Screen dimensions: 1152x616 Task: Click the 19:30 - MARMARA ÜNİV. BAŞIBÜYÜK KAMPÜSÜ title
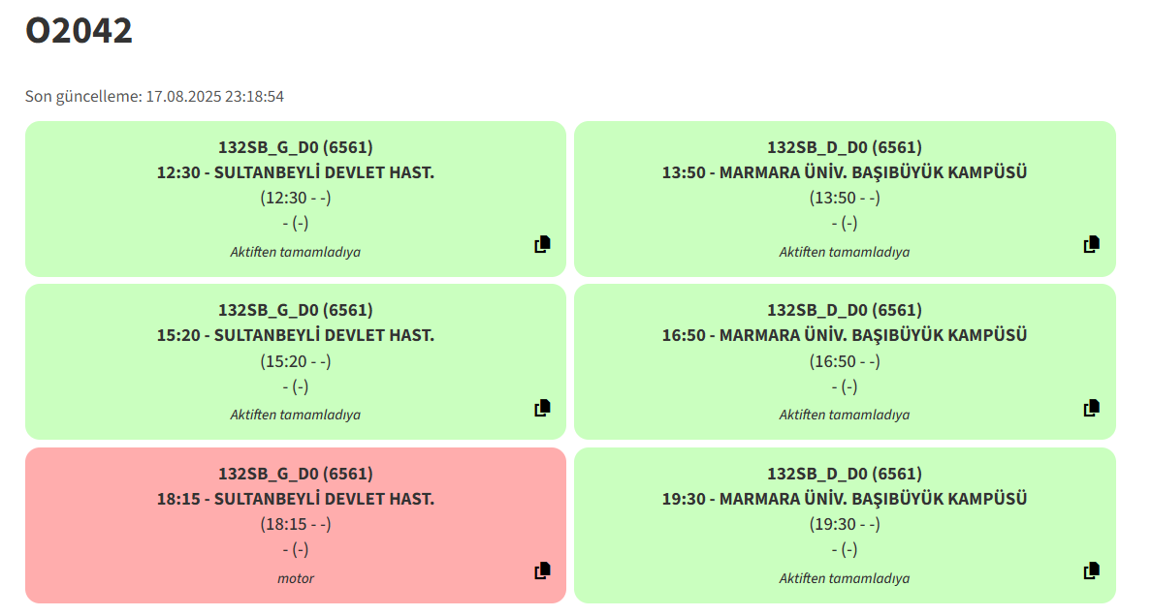(x=845, y=499)
